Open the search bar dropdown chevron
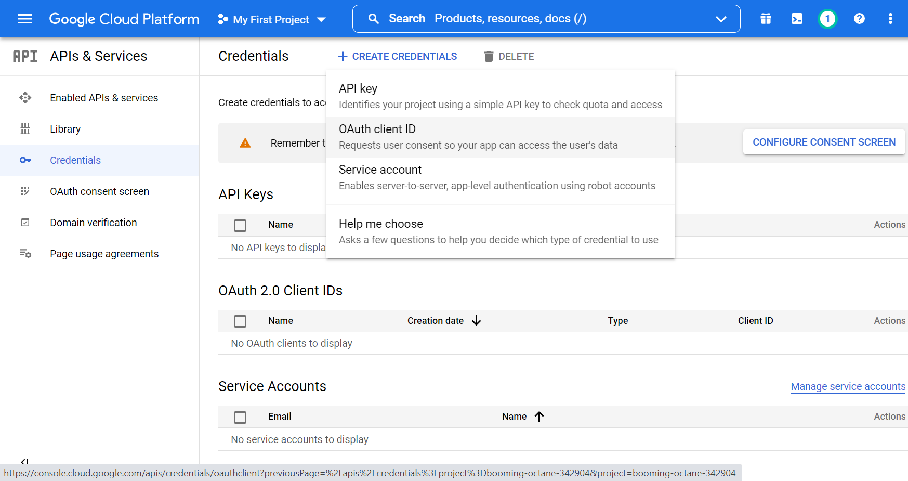 pyautogui.click(x=721, y=19)
